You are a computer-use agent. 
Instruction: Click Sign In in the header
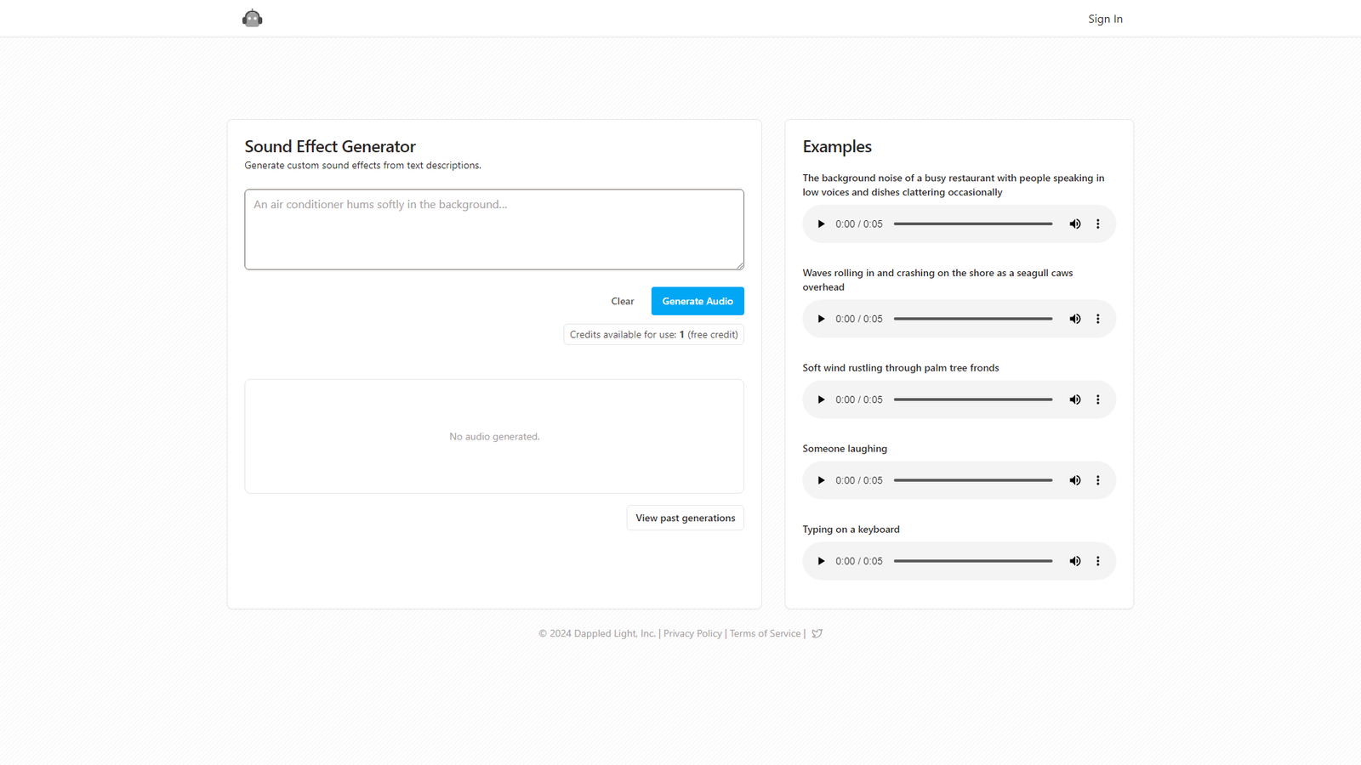1105,19
